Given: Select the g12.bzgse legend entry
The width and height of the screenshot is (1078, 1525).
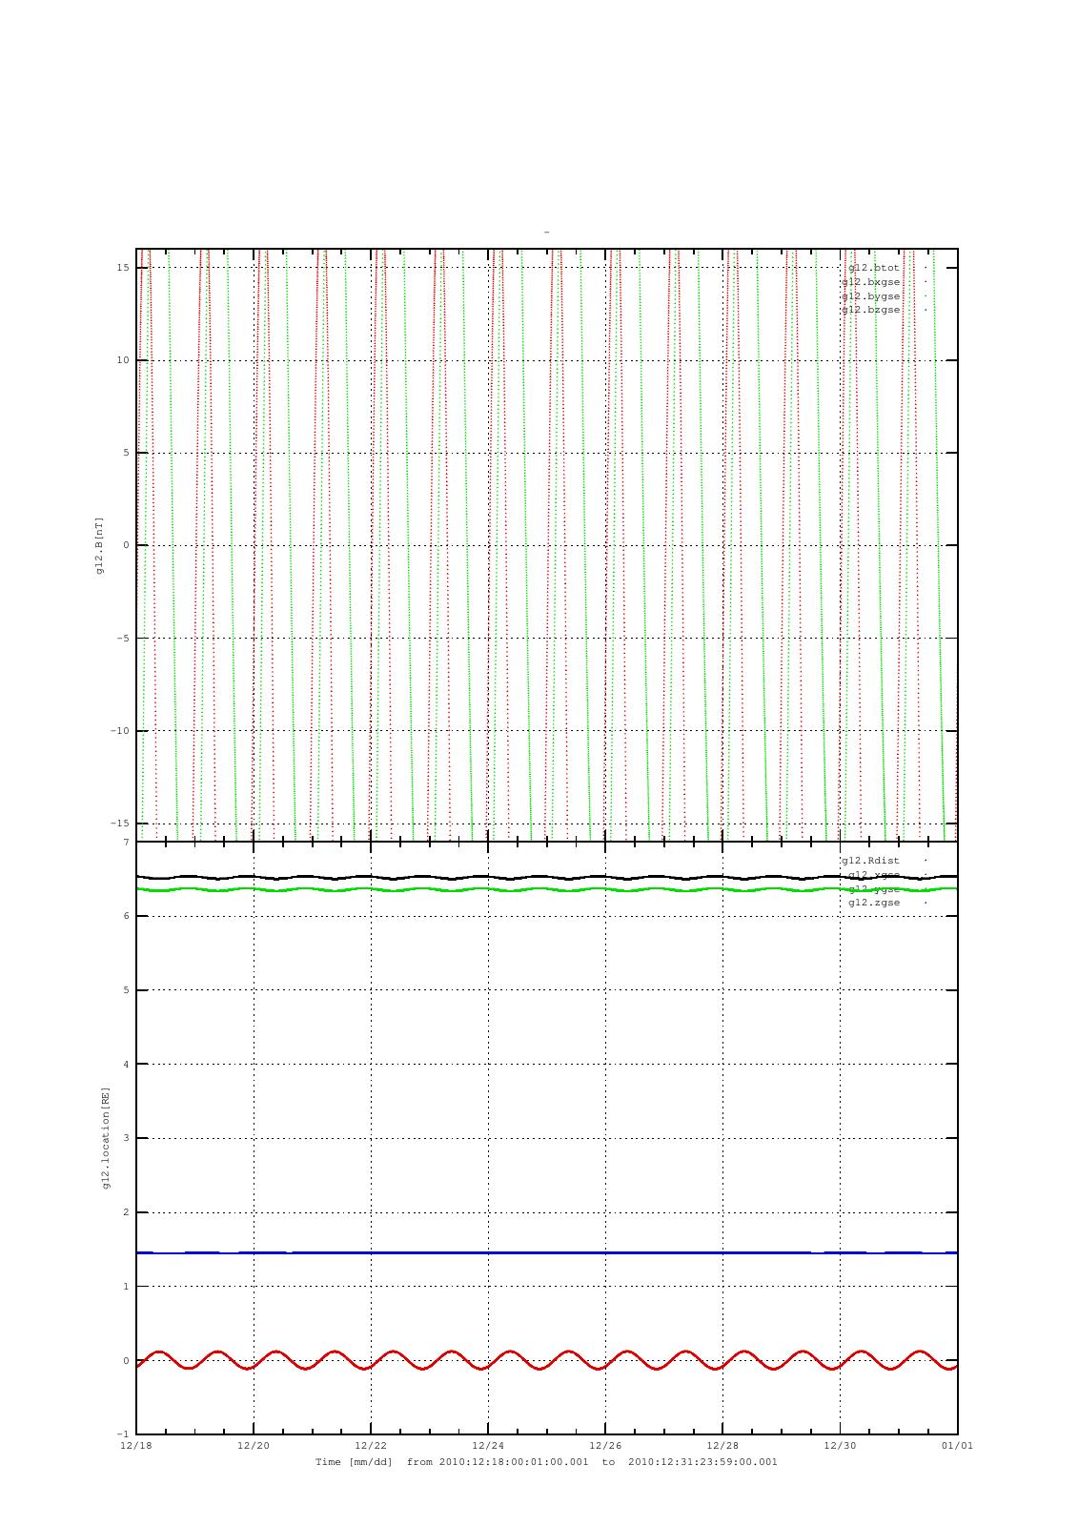Looking at the screenshot, I should point(870,310).
